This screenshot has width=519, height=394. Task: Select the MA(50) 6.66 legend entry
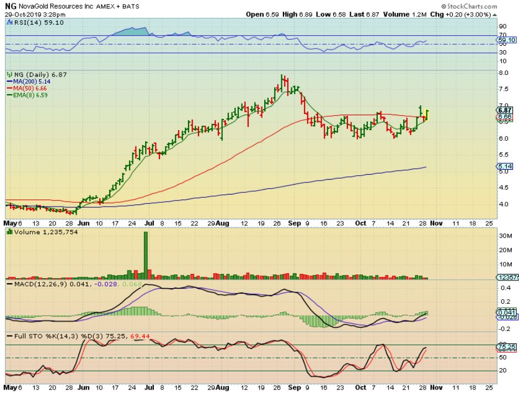click(27, 88)
